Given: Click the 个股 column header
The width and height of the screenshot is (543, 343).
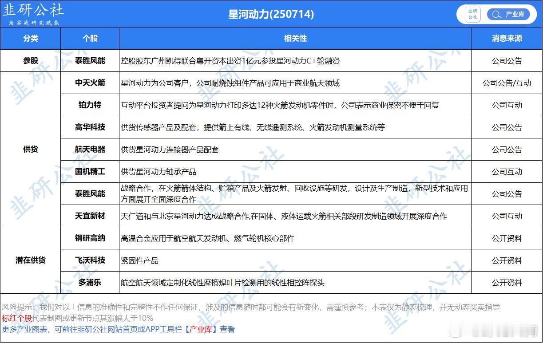Looking at the screenshot, I should (x=90, y=39).
